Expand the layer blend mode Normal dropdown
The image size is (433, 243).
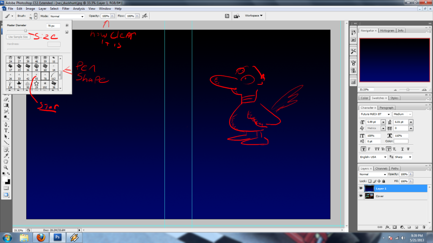[x=373, y=174]
